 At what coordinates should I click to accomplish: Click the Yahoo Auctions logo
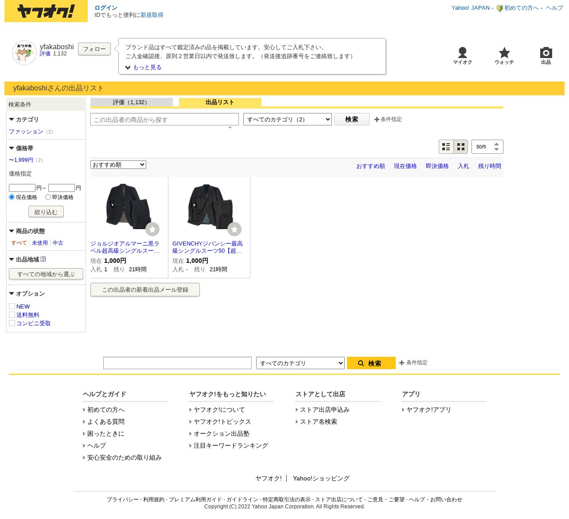tap(46, 11)
